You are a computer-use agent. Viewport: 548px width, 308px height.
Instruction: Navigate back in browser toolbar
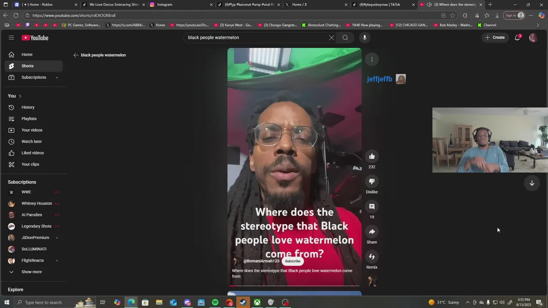click(6, 15)
